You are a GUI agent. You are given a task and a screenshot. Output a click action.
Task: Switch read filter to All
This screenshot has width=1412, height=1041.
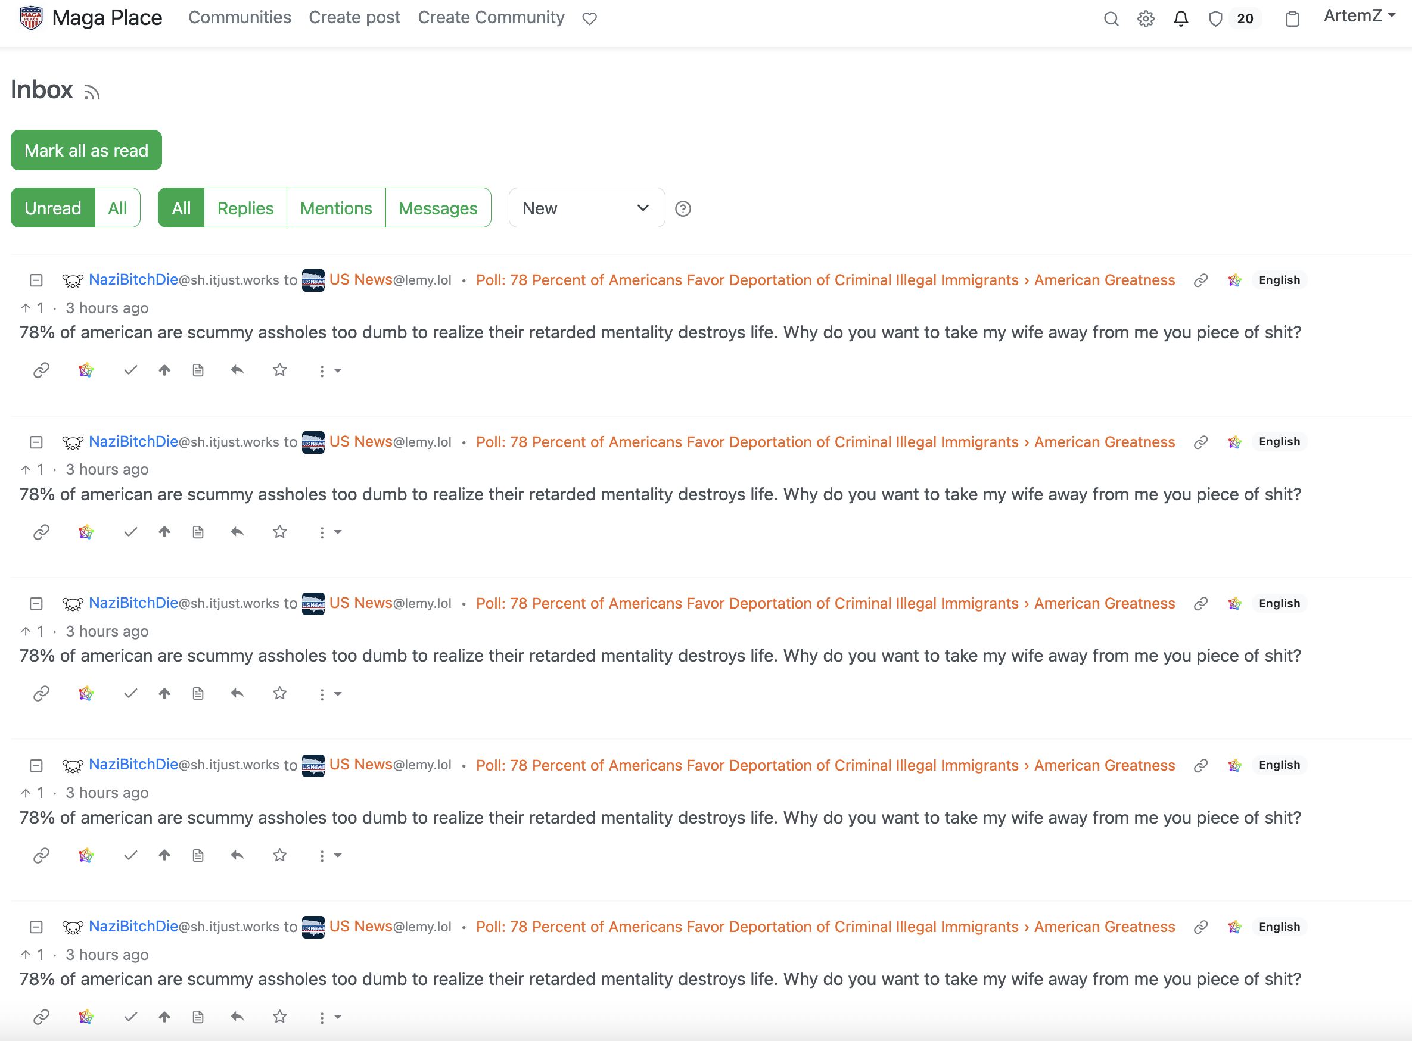pyautogui.click(x=117, y=208)
